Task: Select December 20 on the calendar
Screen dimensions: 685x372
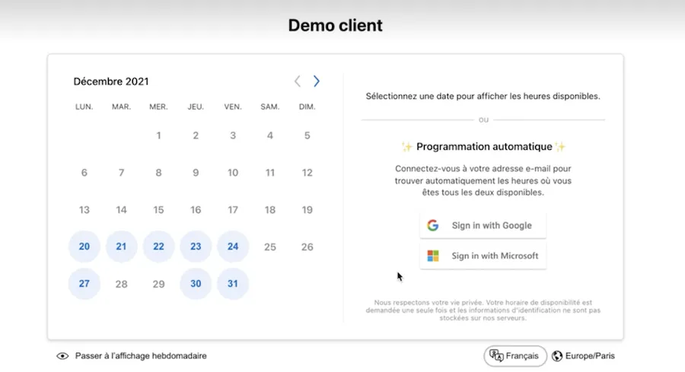Action: tap(84, 246)
